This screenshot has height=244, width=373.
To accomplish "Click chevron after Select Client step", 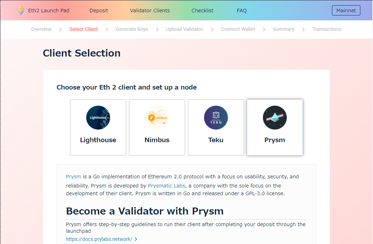I will pyautogui.click(x=107, y=29).
